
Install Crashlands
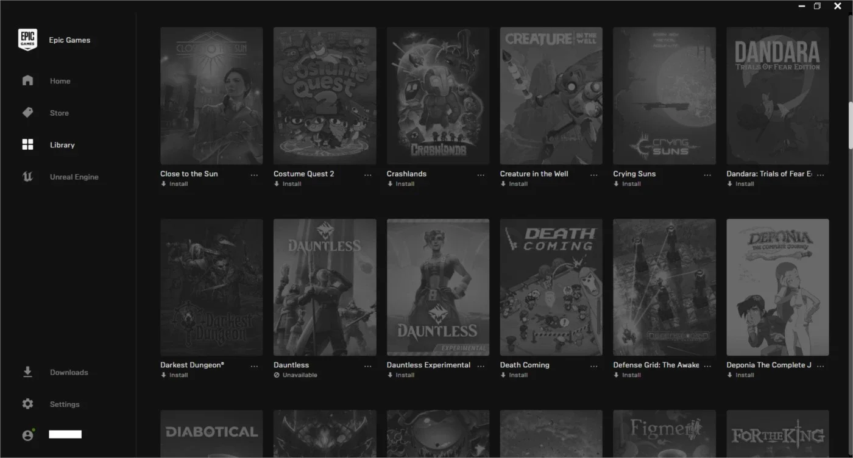(401, 184)
